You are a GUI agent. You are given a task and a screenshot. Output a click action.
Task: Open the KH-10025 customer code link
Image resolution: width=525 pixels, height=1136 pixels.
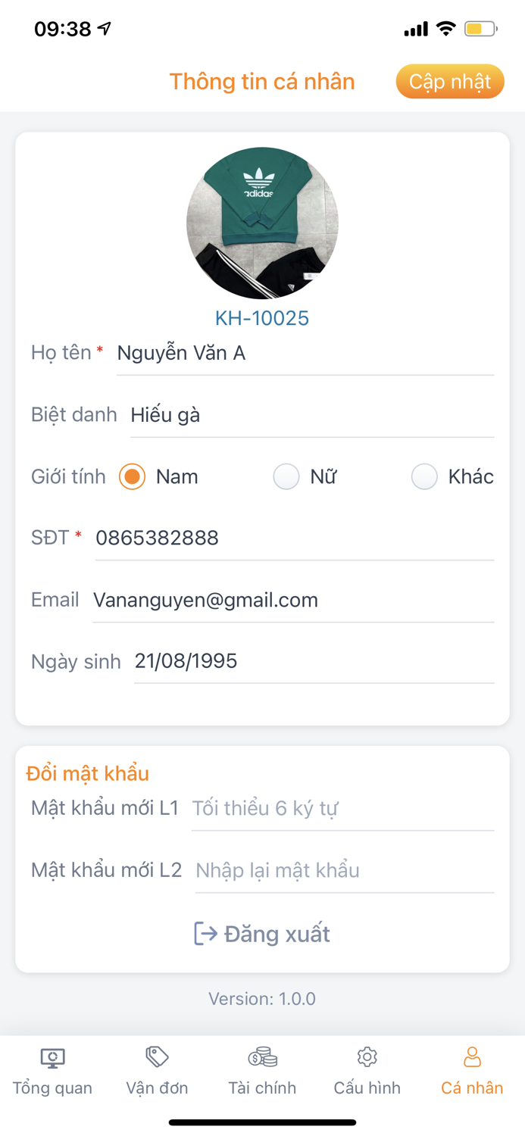(261, 318)
